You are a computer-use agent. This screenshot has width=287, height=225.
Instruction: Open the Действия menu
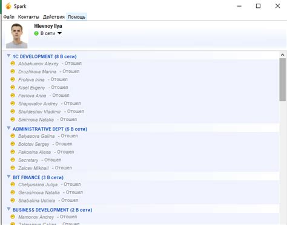point(54,17)
